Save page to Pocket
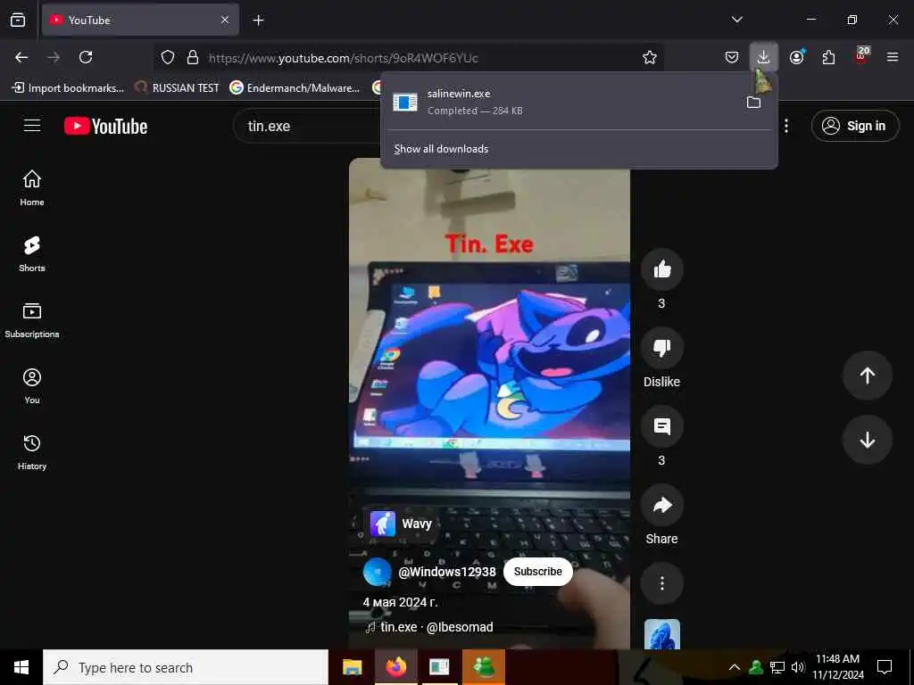 pos(732,57)
